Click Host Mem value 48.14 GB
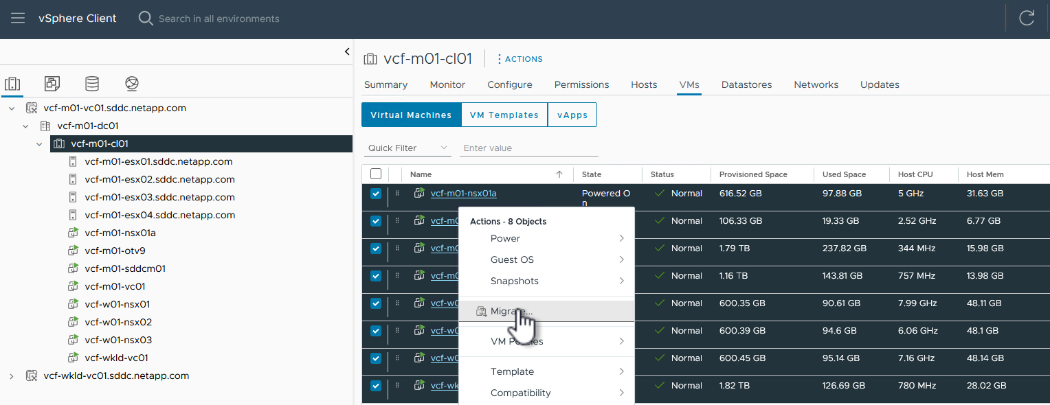This screenshot has height=405, width=1050. [x=985, y=358]
